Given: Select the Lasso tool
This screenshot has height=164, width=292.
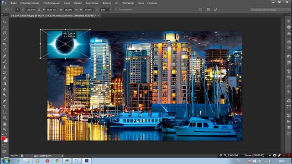Looking at the screenshot, I should tap(5, 33).
